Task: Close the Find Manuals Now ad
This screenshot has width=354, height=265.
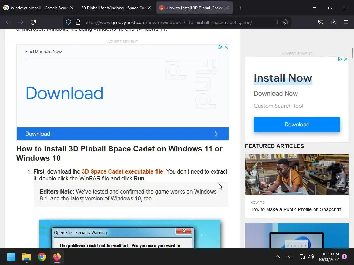Action: [x=226, y=47]
